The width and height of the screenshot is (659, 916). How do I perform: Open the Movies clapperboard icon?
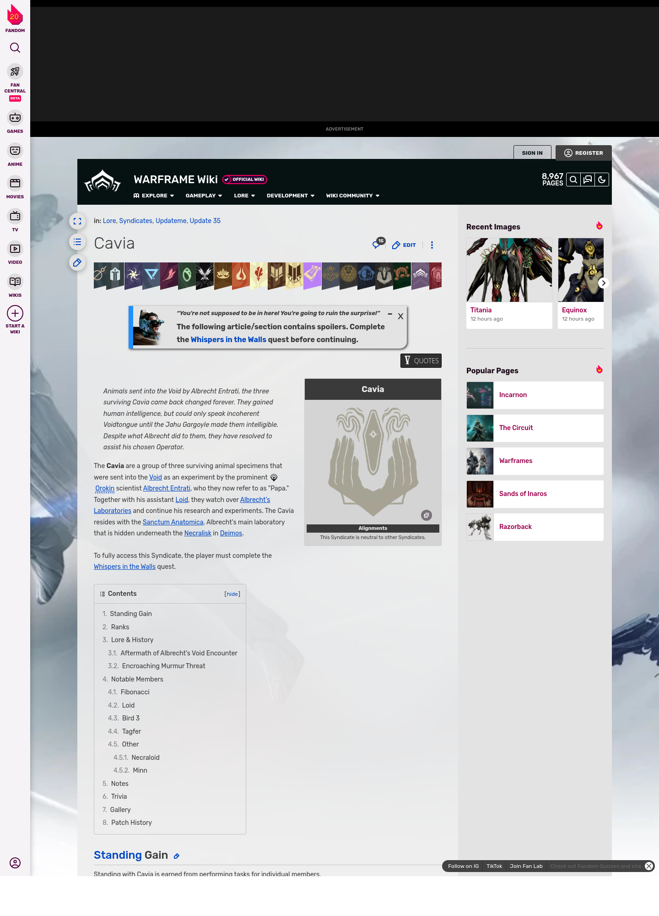click(15, 183)
